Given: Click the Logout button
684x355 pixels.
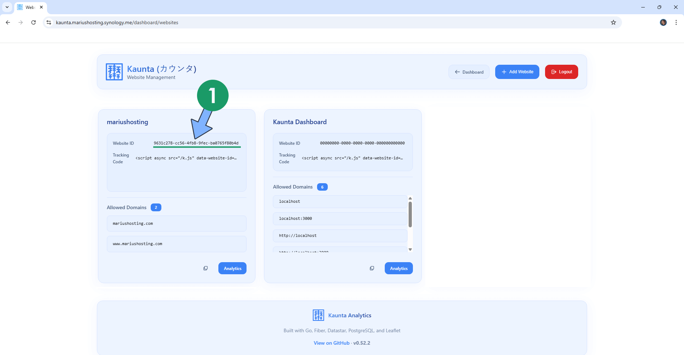Looking at the screenshot, I should click(561, 71).
